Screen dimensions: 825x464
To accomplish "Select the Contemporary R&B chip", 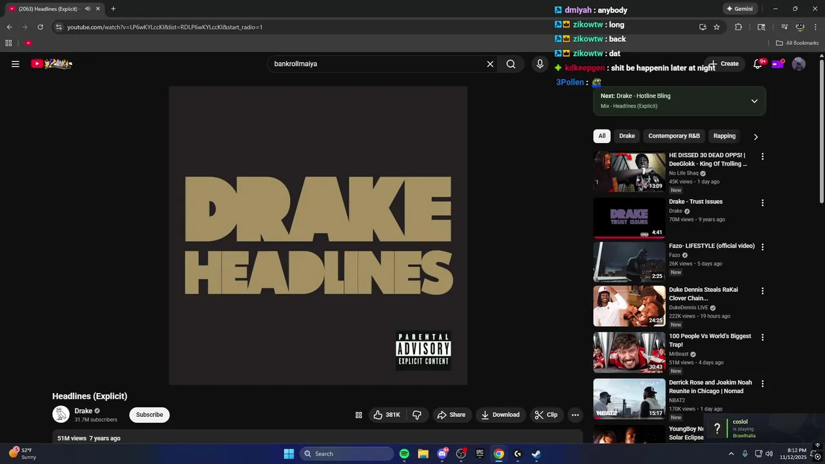I will [x=674, y=136].
